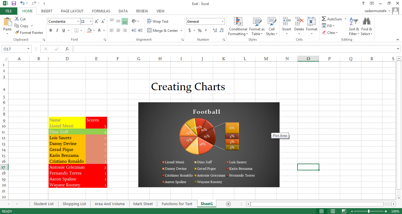Open the Mark Sheet worksheet tab

pyautogui.click(x=143, y=204)
